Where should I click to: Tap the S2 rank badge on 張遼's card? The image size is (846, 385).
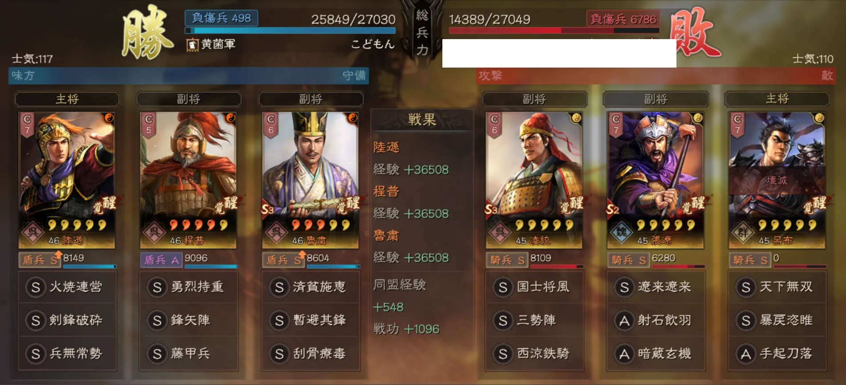coord(612,209)
